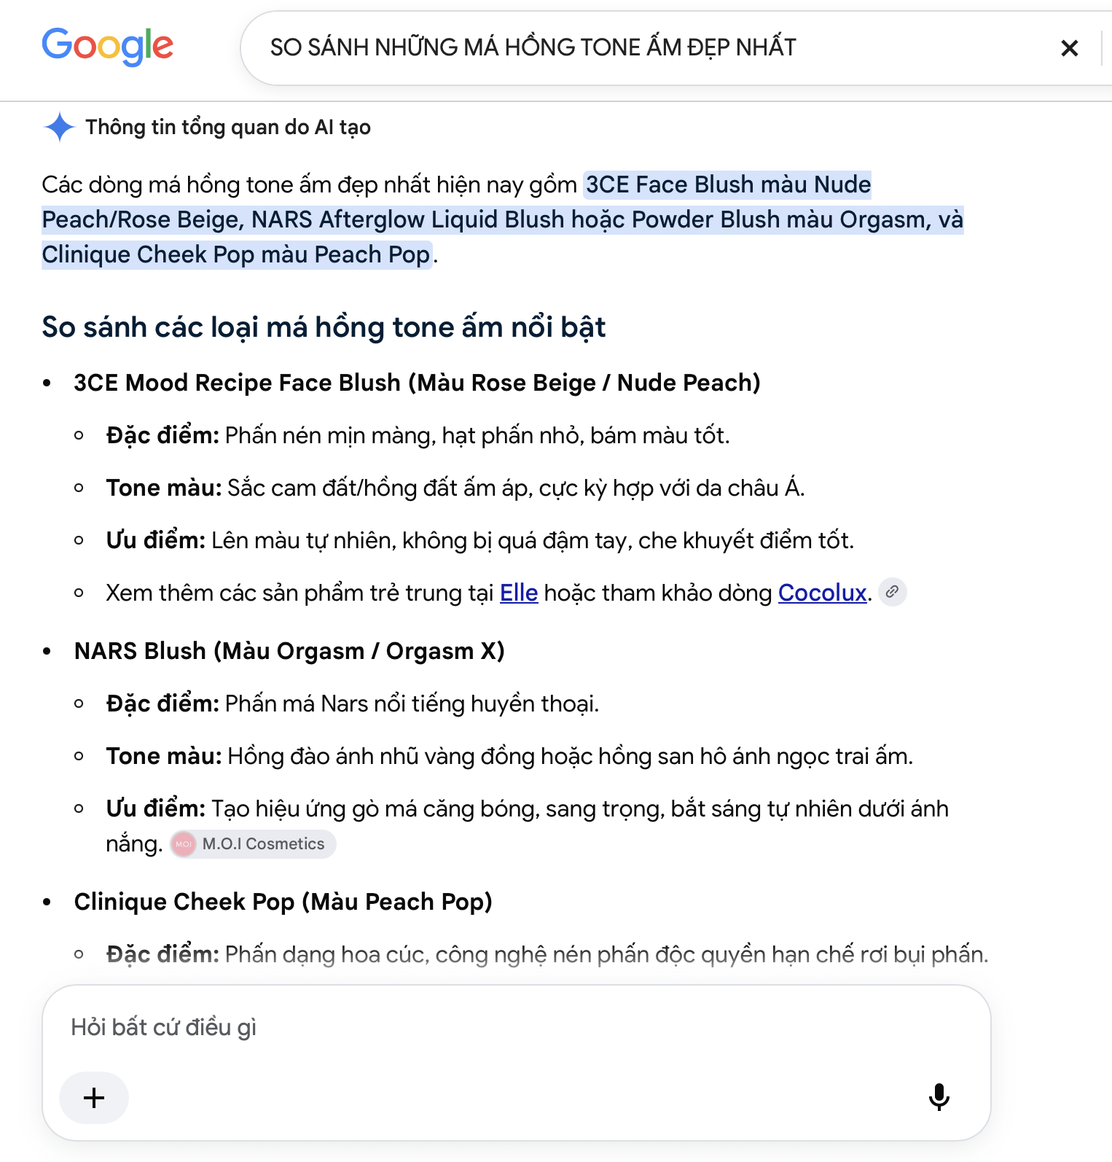Viewport: 1112px width, 1162px height.
Task: Click the "So sánh các loại má hồng" heading
Action: pos(324,327)
